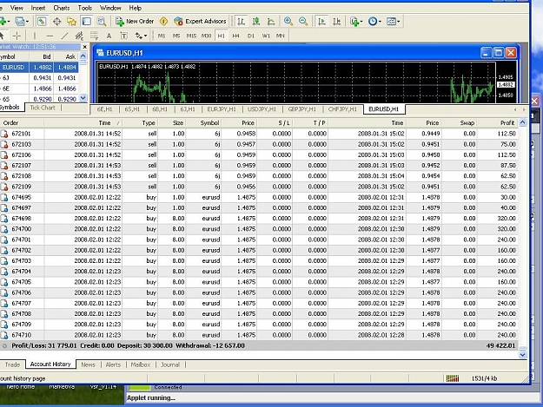Open the Tools menu
This screenshot has height=407, width=543.
(x=85, y=8)
